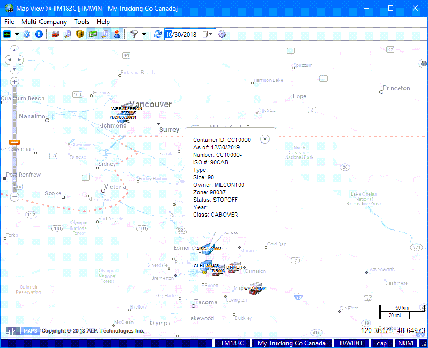
Task: Click the zoom in plus button
Action: [14, 82]
